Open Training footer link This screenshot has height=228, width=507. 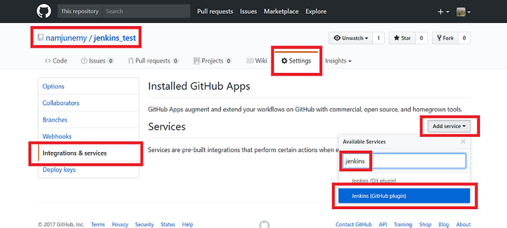click(403, 224)
